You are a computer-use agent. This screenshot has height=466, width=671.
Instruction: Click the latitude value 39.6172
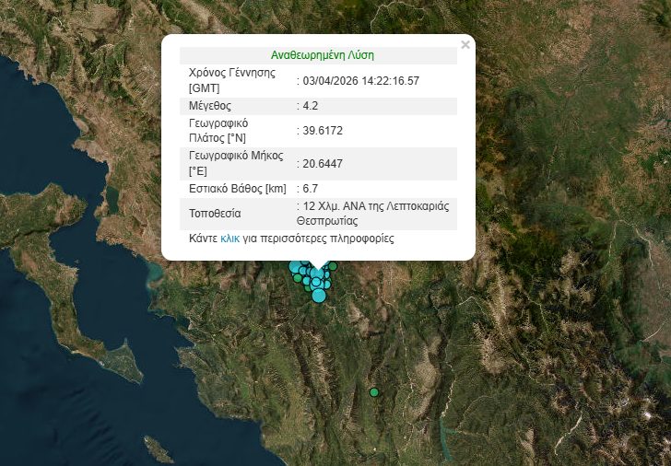pos(323,131)
